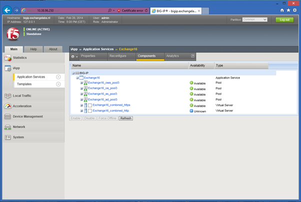The width and height of the screenshot is (301, 202).
Task: Click plus icon next to Application Services
Action: coord(58,77)
